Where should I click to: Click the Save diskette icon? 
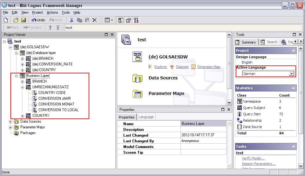(x=24, y=20)
